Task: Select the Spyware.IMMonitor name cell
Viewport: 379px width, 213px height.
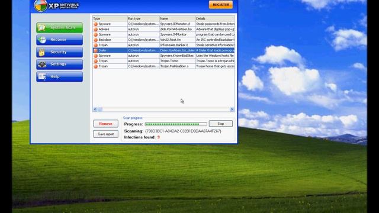Action: click(x=178, y=34)
